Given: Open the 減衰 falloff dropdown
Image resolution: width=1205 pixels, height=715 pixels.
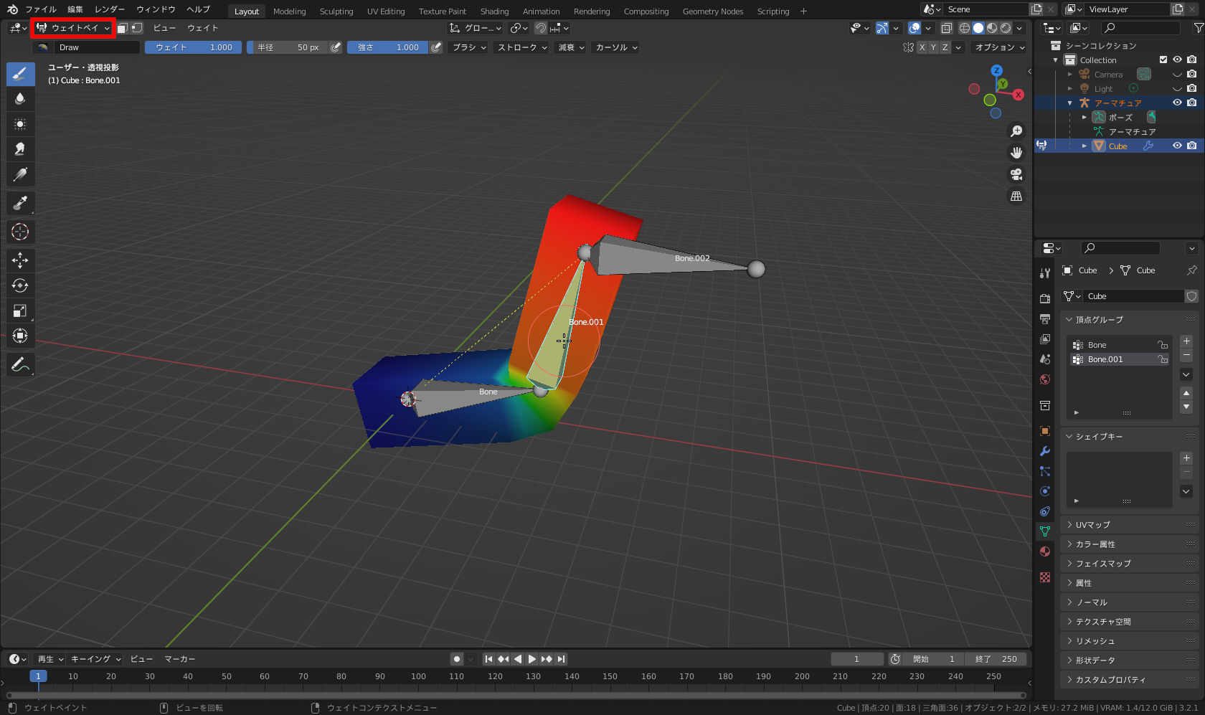Looking at the screenshot, I should 571,47.
